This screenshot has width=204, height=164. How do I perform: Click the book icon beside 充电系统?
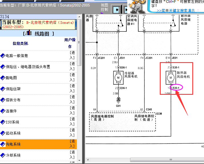3,144
